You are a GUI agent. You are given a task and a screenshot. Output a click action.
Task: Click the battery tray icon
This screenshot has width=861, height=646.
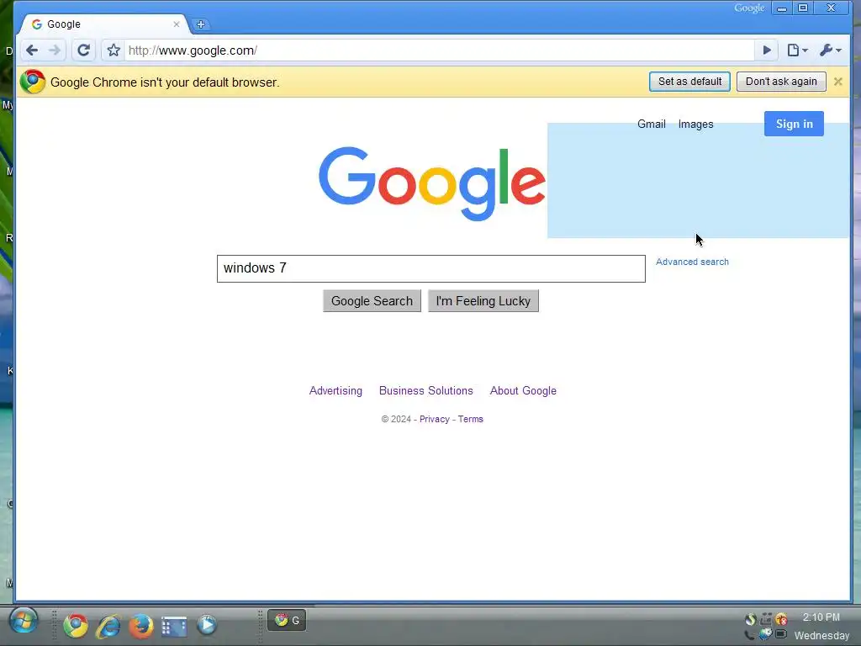781,634
